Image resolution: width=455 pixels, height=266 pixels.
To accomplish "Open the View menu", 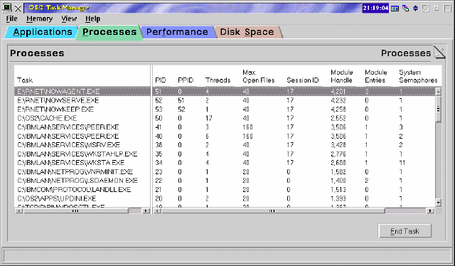I will [x=69, y=19].
